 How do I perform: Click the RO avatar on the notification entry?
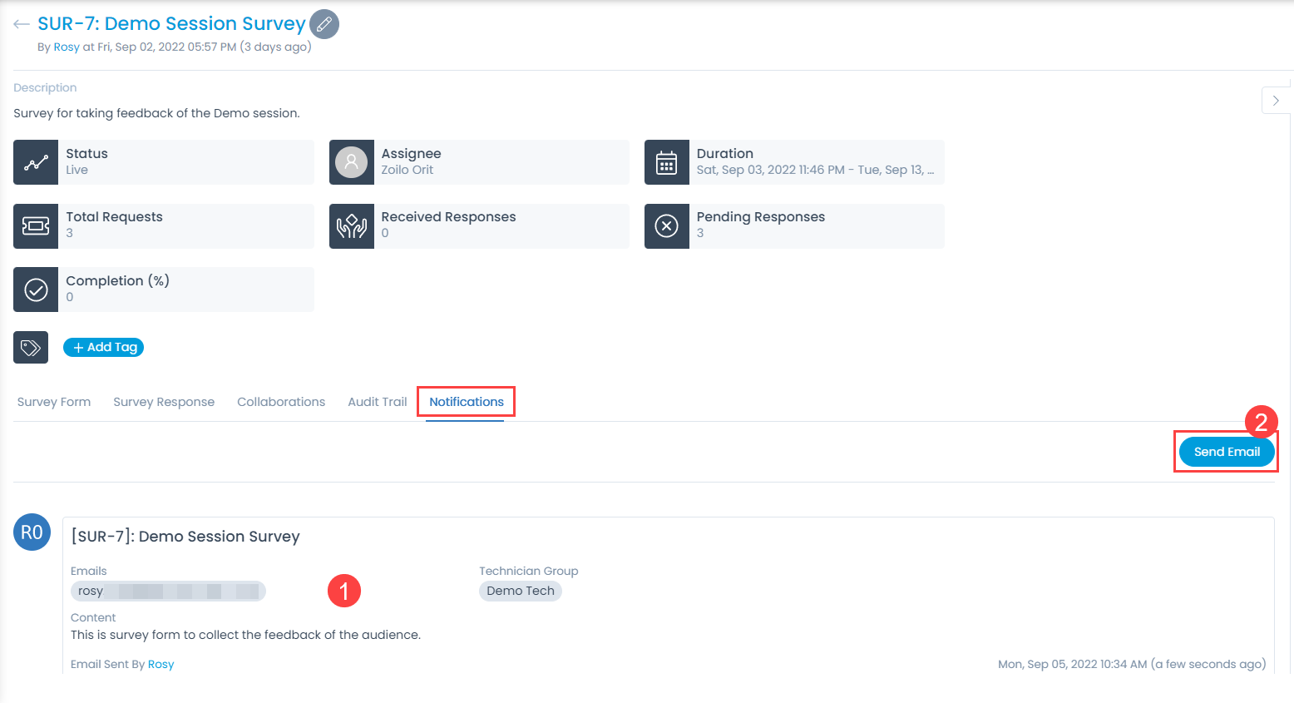click(32, 532)
